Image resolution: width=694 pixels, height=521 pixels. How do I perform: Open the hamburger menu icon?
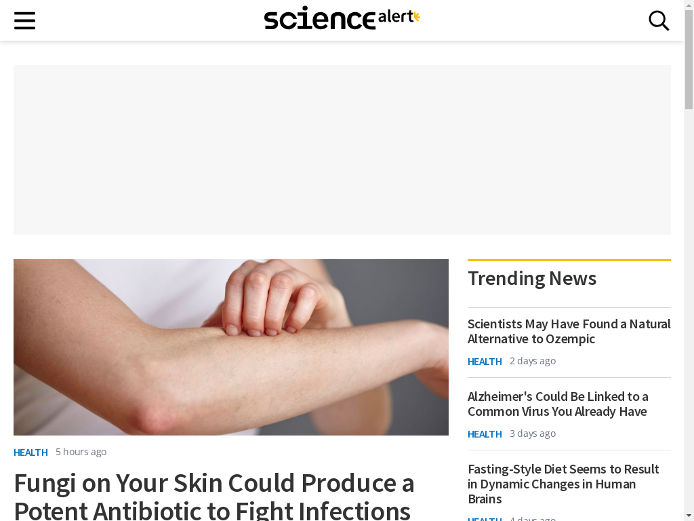point(25,20)
